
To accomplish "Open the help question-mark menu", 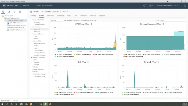I will [151, 6].
